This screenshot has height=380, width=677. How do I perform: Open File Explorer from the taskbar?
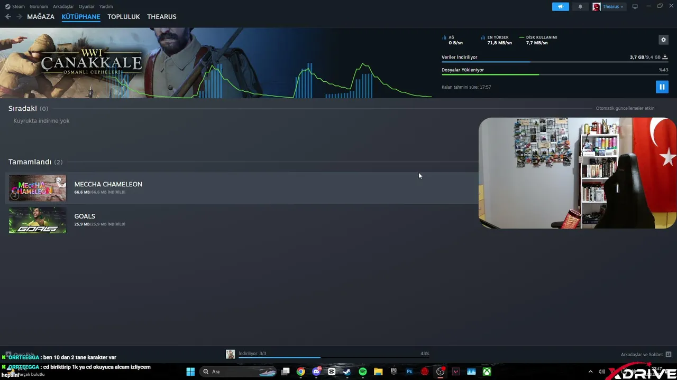point(378,372)
